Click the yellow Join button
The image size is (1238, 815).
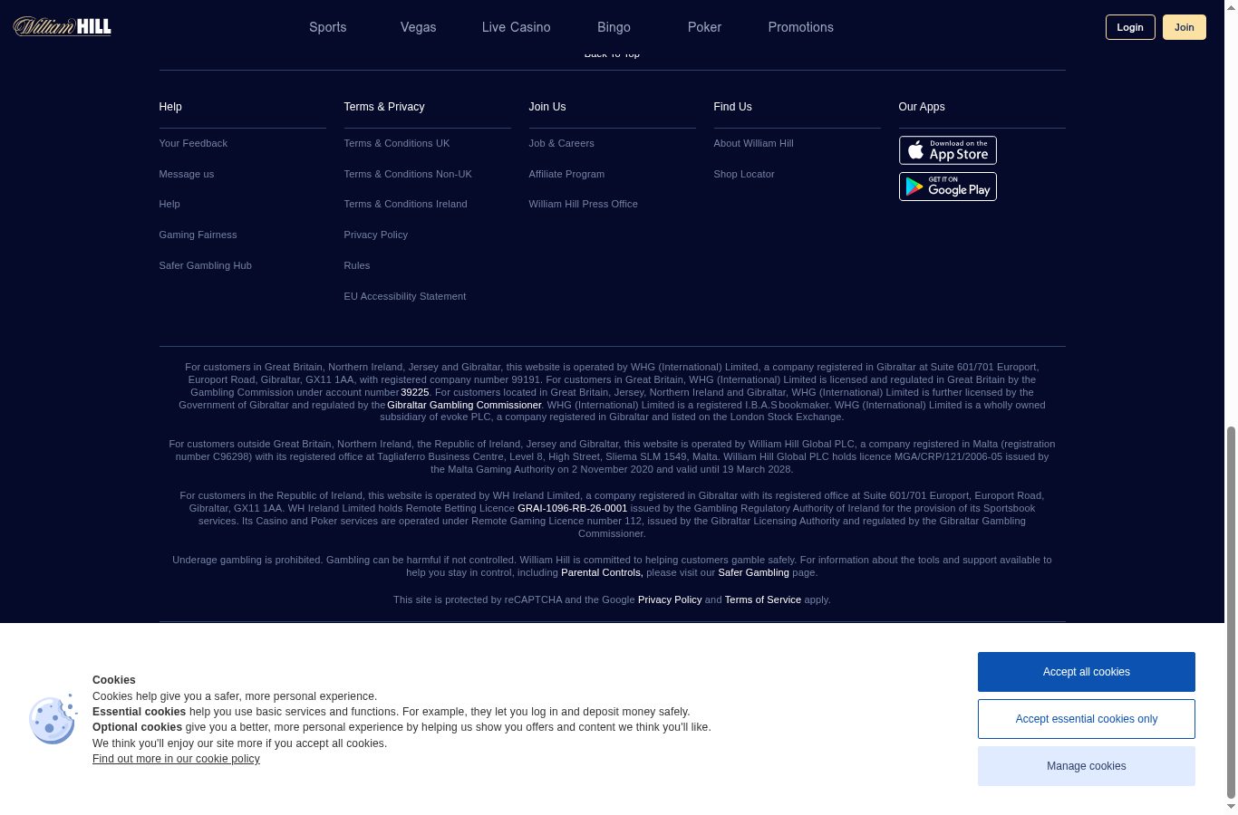point(1185,27)
